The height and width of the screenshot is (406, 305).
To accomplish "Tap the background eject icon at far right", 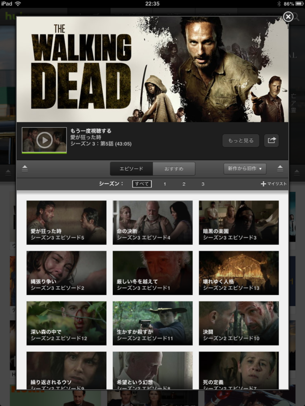I will coord(297,173).
